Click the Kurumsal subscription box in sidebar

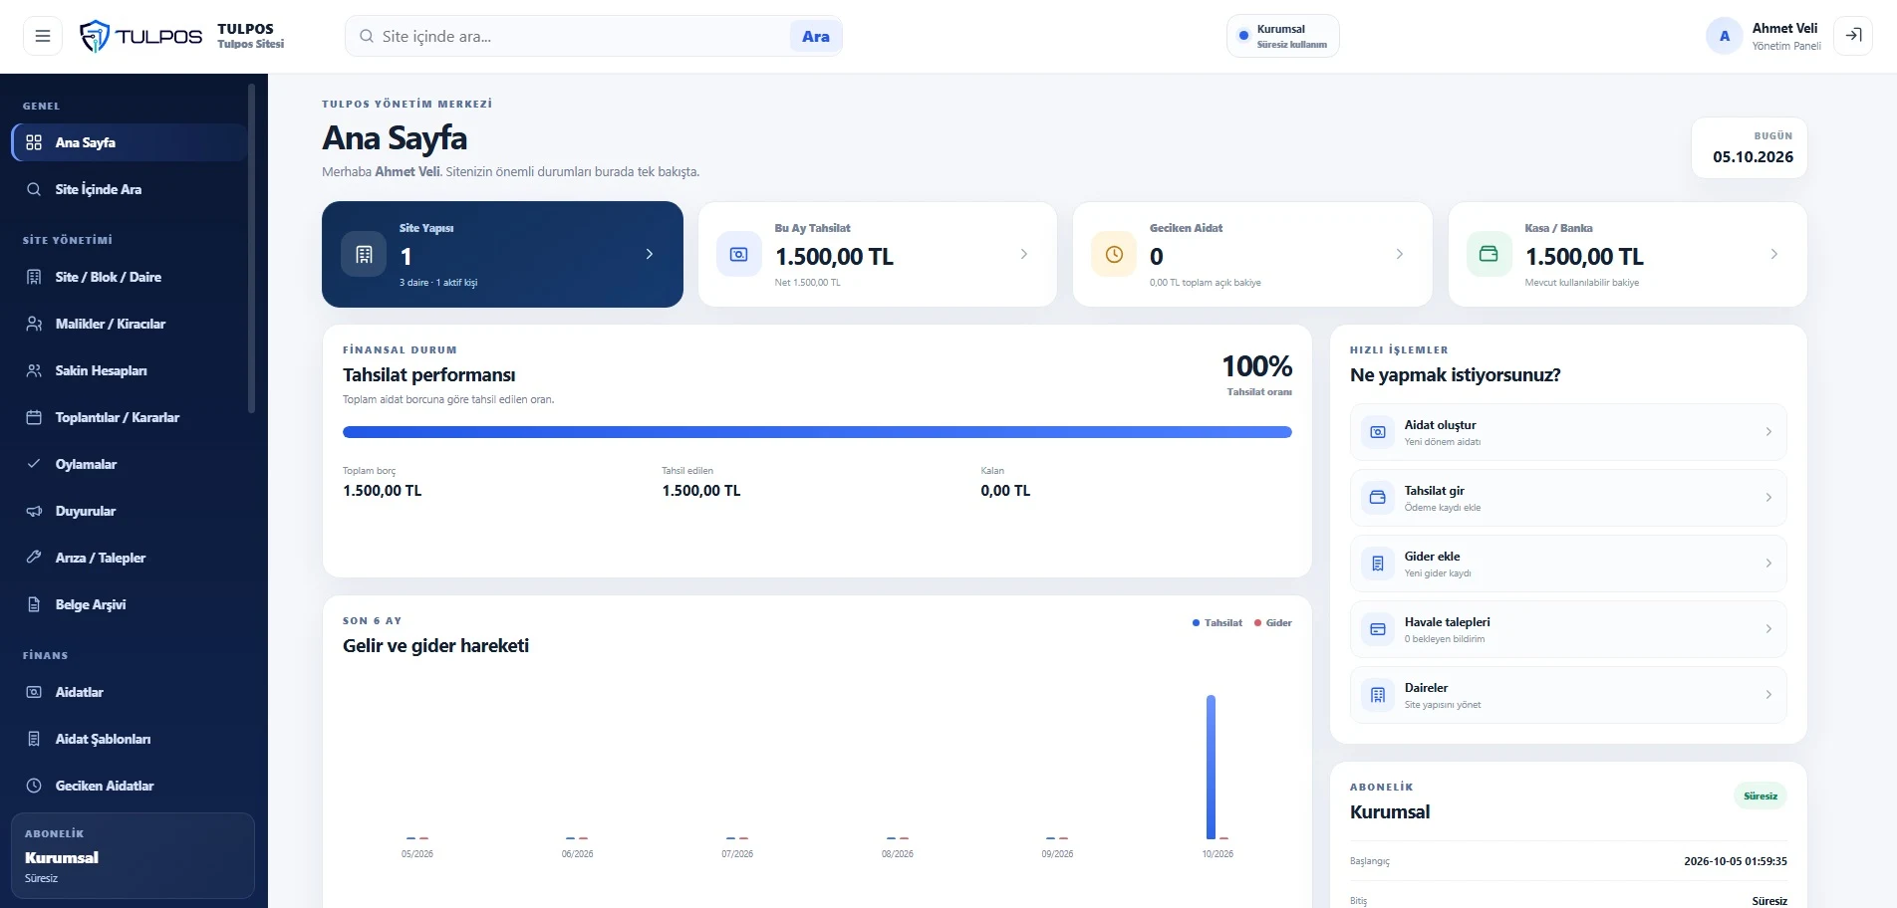[133, 856]
